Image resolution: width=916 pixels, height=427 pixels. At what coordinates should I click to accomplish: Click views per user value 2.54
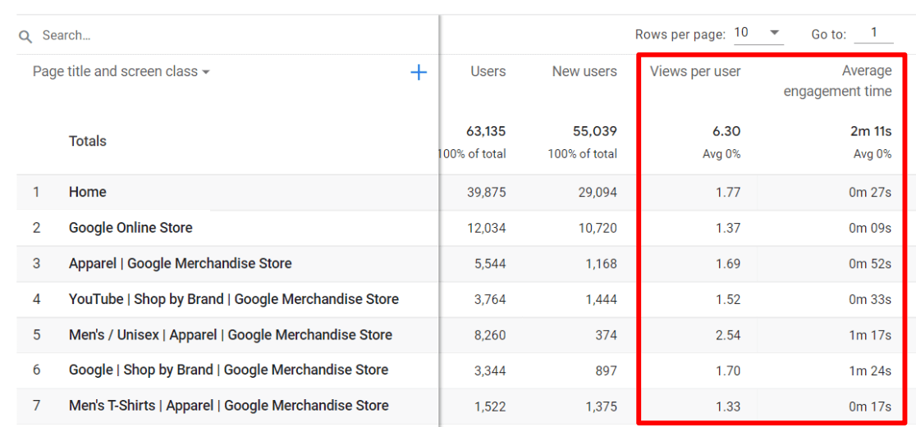pos(729,335)
